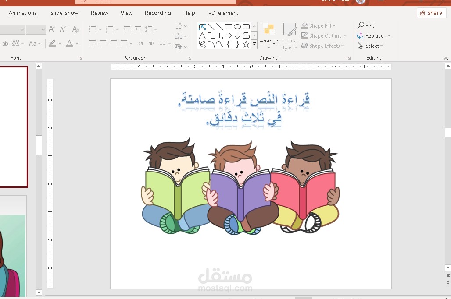
Task: Select the Right Brace shape
Action: tap(237, 44)
